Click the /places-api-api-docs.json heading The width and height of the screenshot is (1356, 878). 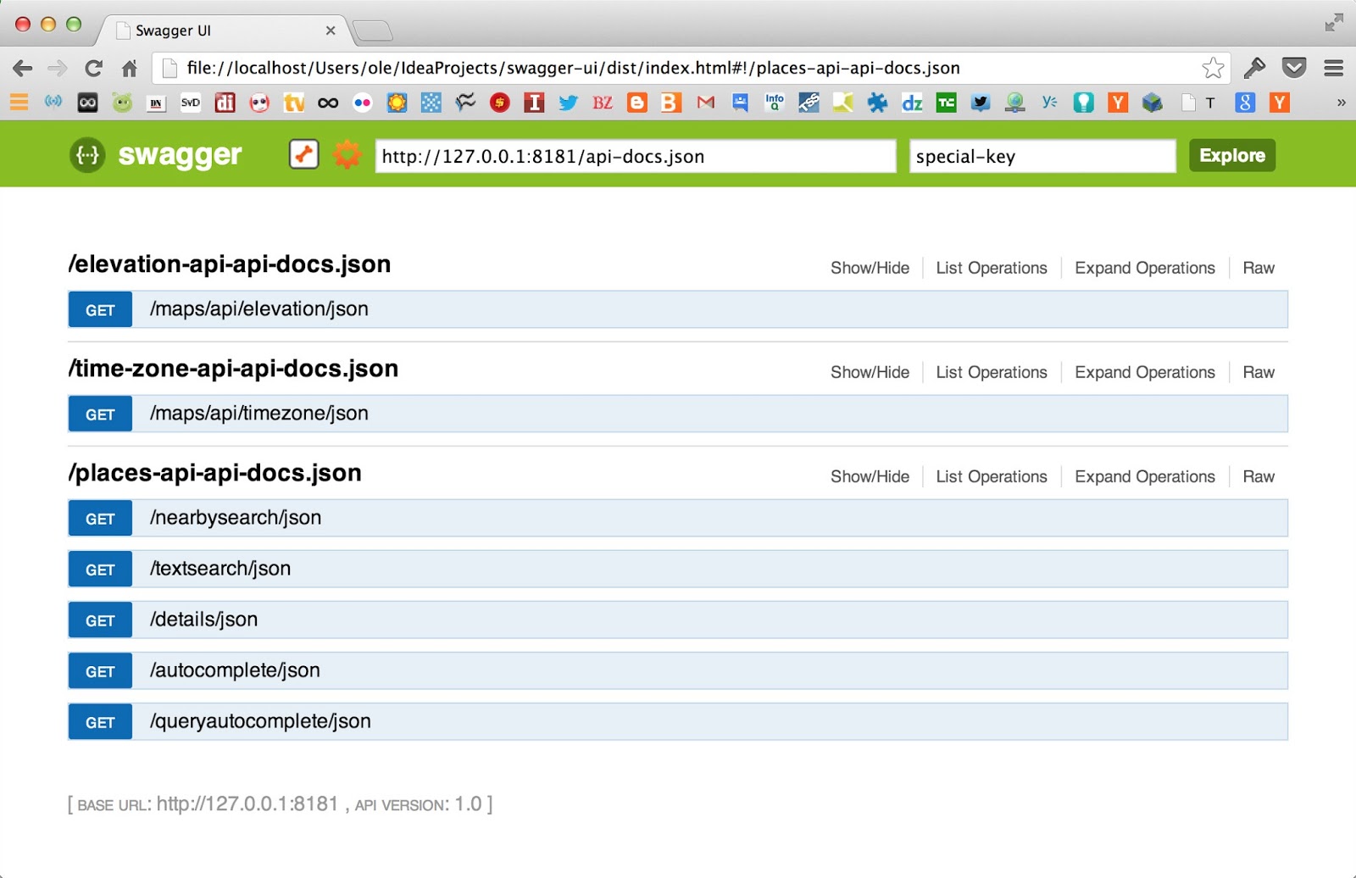coord(215,473)
